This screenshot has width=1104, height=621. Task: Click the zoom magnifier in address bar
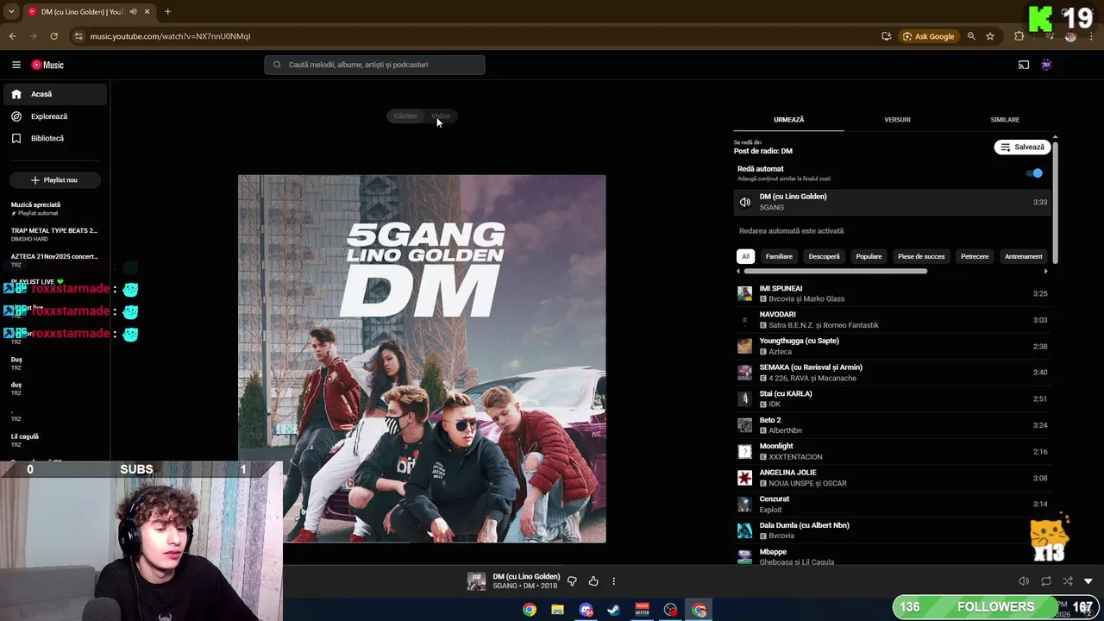tap(971, 36)
